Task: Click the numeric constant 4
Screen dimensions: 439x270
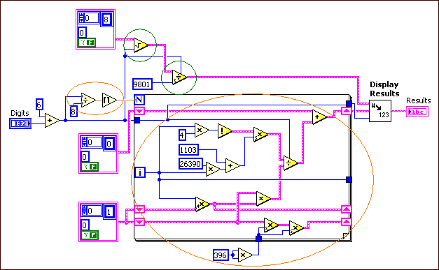Action: pyautogui.click(x=182, y=135)
